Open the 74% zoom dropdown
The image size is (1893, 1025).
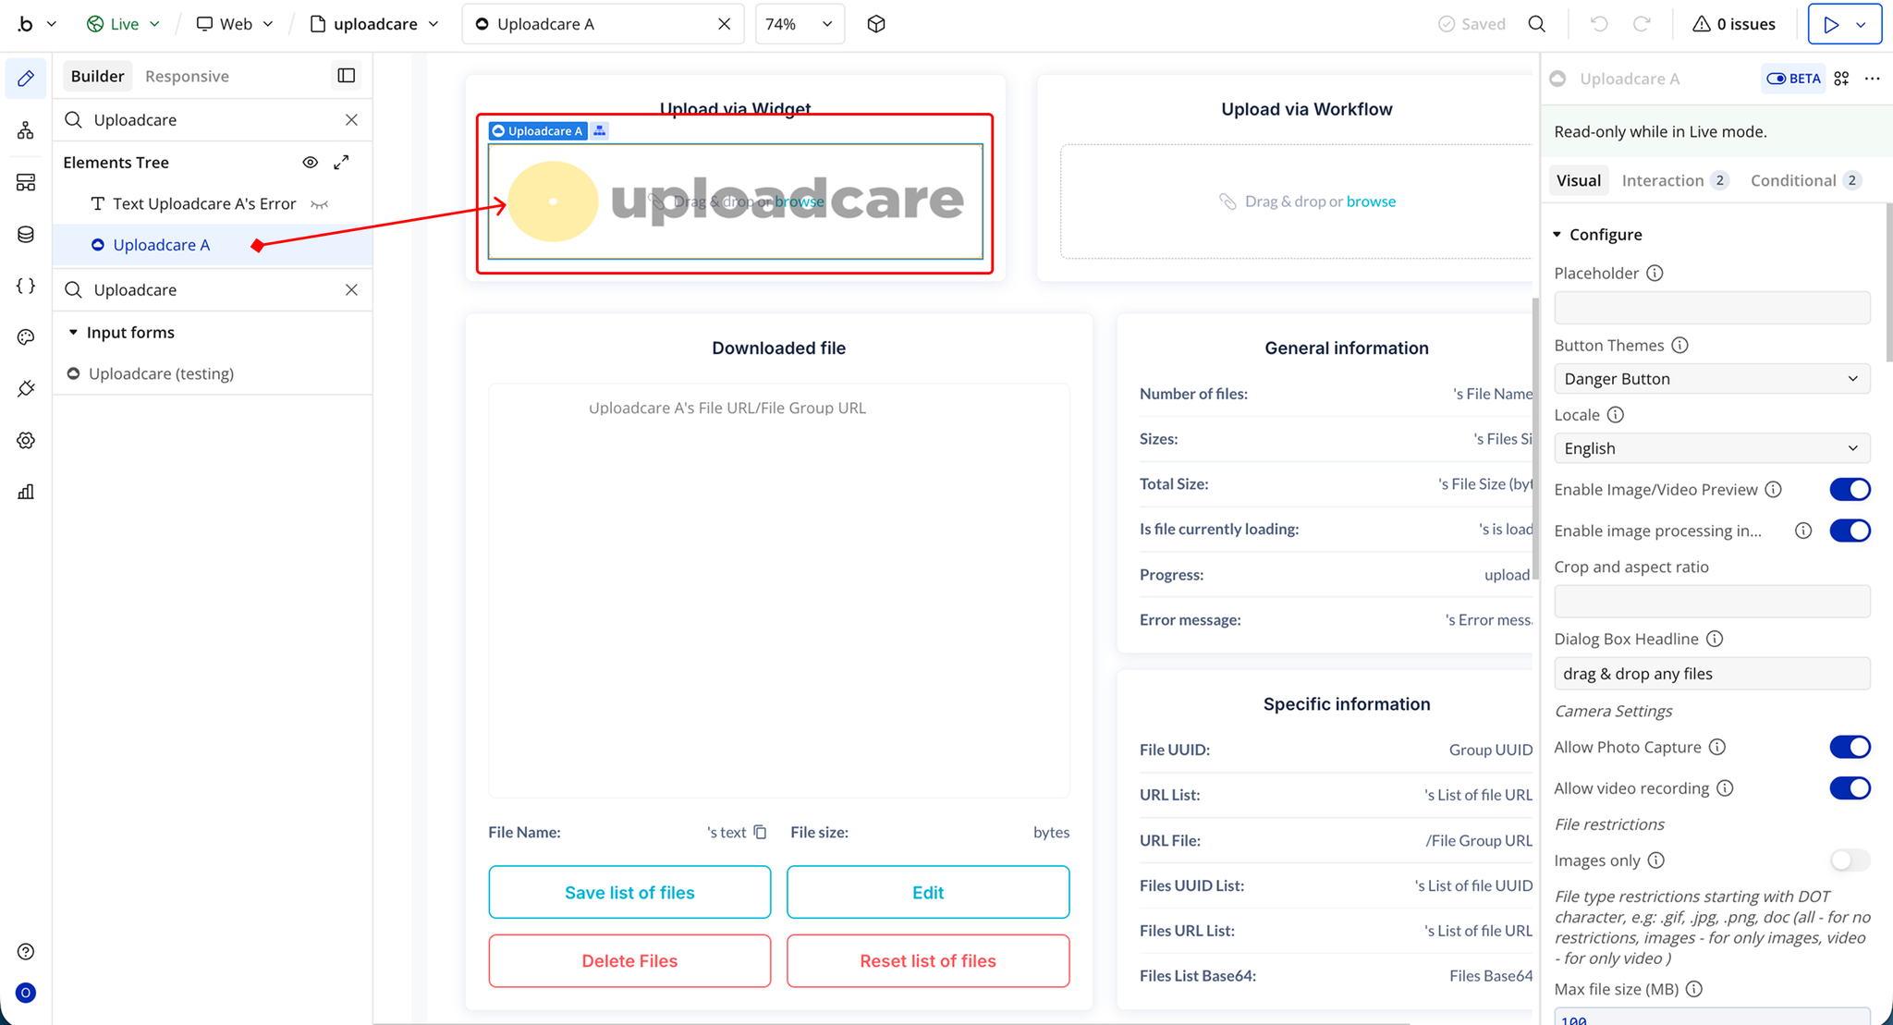click(x=800, y=24)
